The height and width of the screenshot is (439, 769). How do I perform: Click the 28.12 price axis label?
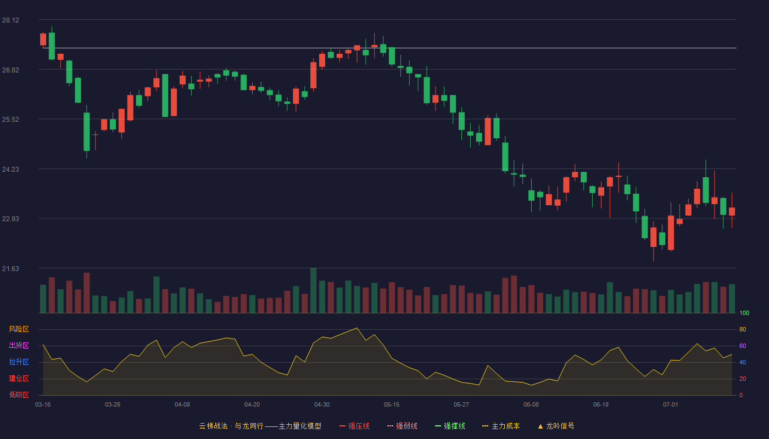[x=10, y=20]
